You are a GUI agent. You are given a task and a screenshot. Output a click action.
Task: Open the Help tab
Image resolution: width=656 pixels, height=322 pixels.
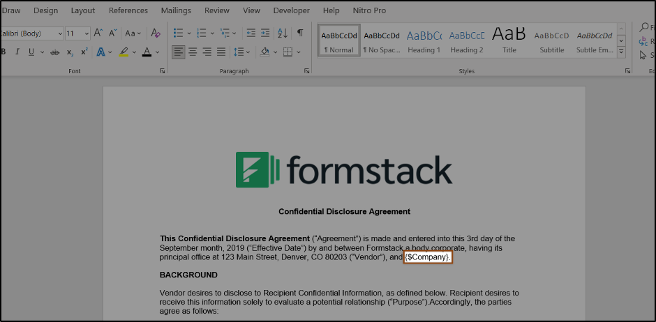tap(331, 10)
